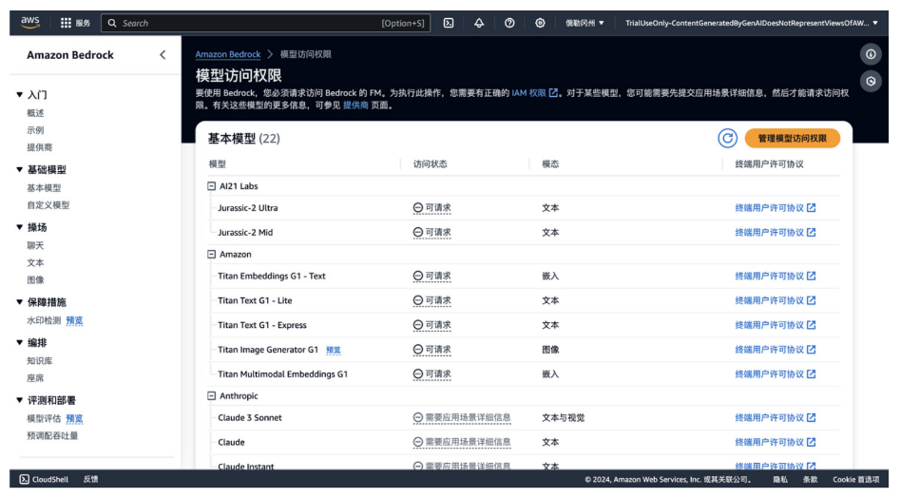Refresh the base models list
Image resolution: width=901 pixels, height=498 pixels.
tap(727, 138)
